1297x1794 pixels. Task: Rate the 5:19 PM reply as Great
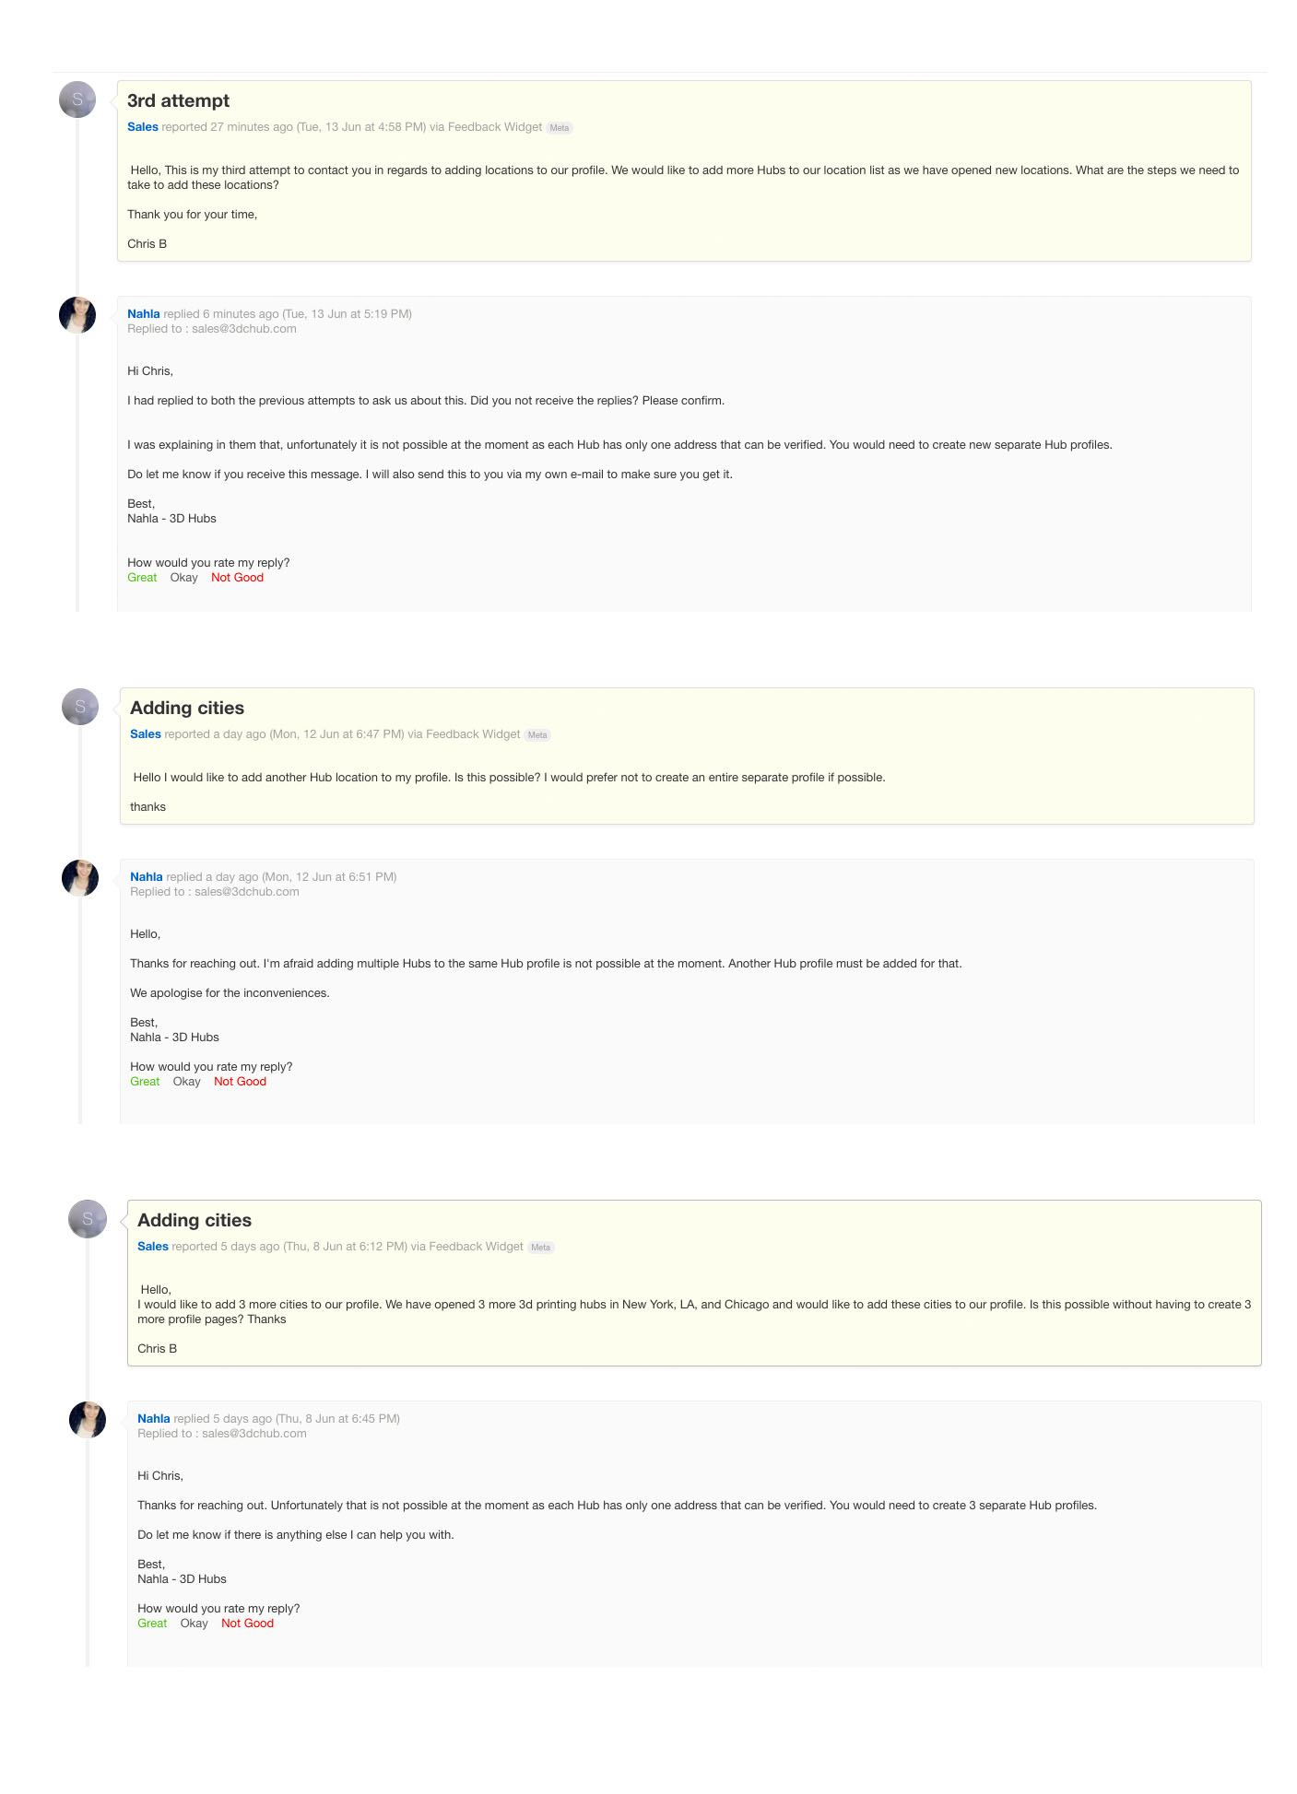point(142,578)
